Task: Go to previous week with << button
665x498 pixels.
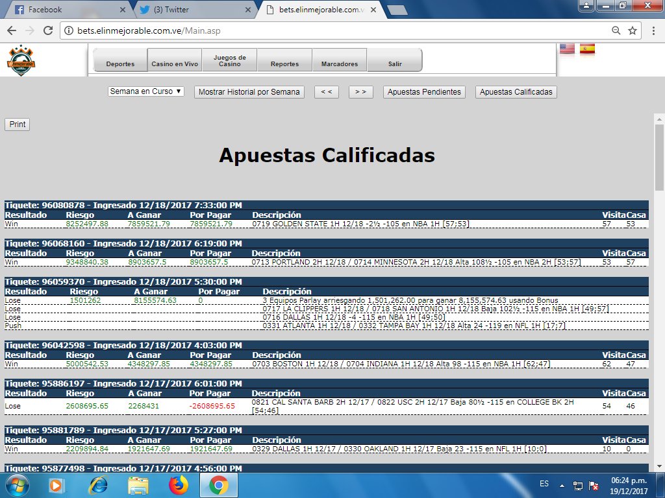Action: tap(327, 92)
